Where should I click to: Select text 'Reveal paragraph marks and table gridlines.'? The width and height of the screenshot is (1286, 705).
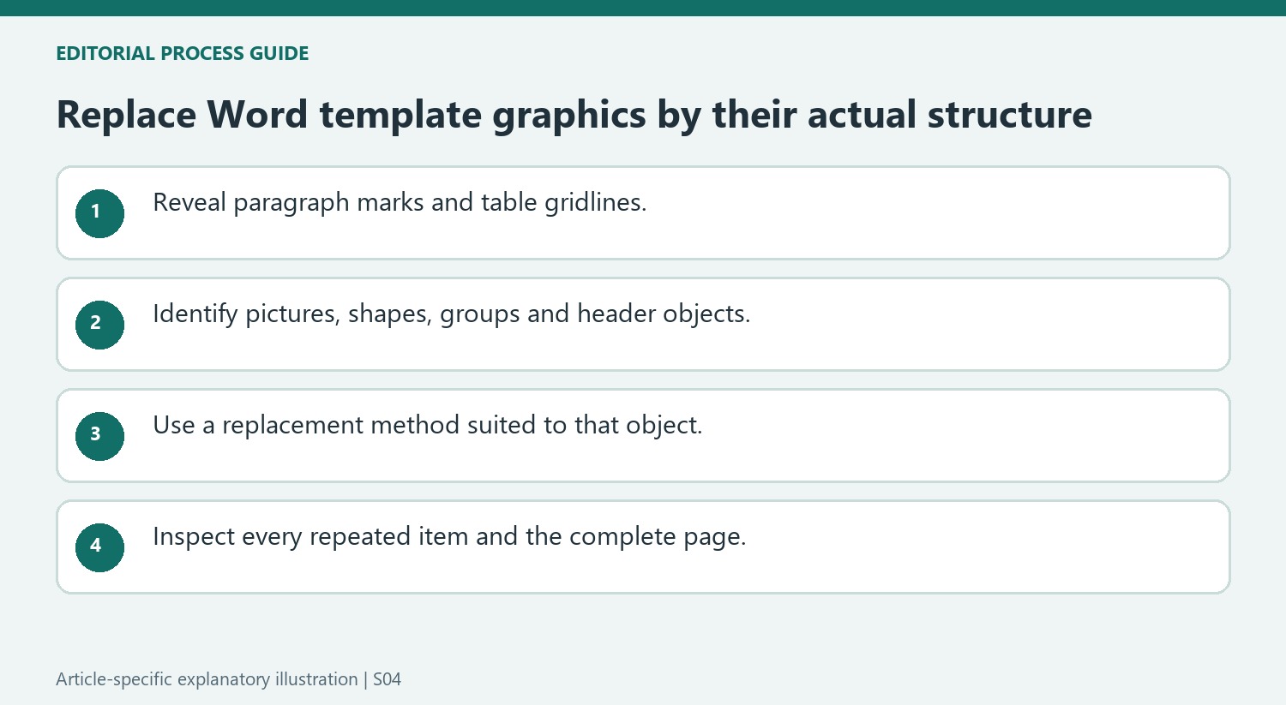[400, 203]
